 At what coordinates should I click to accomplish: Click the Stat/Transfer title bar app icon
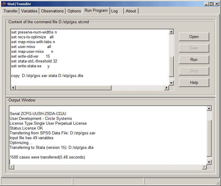(4, 4)
